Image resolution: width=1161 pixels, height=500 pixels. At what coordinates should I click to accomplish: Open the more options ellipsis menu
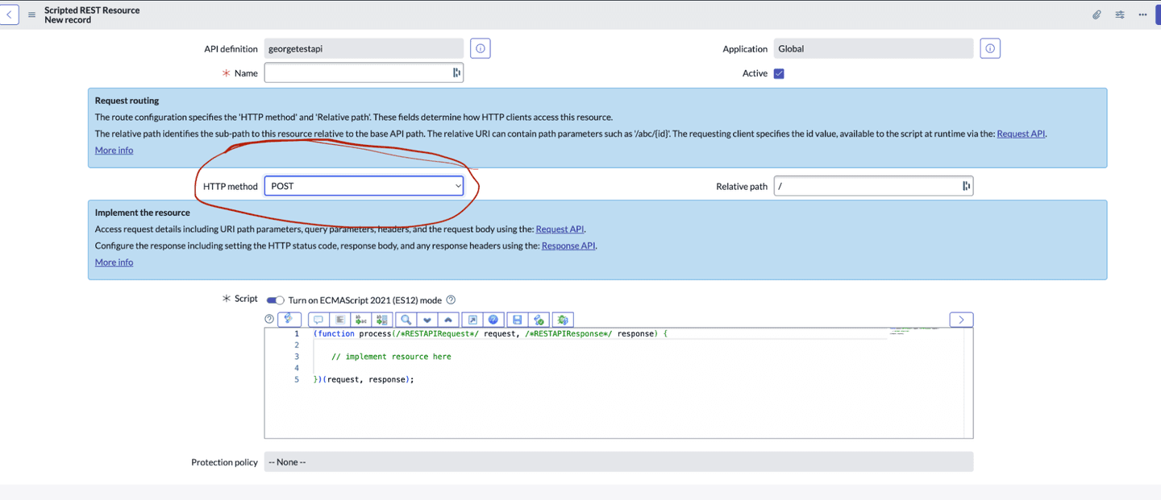[x=1142, y=14]
